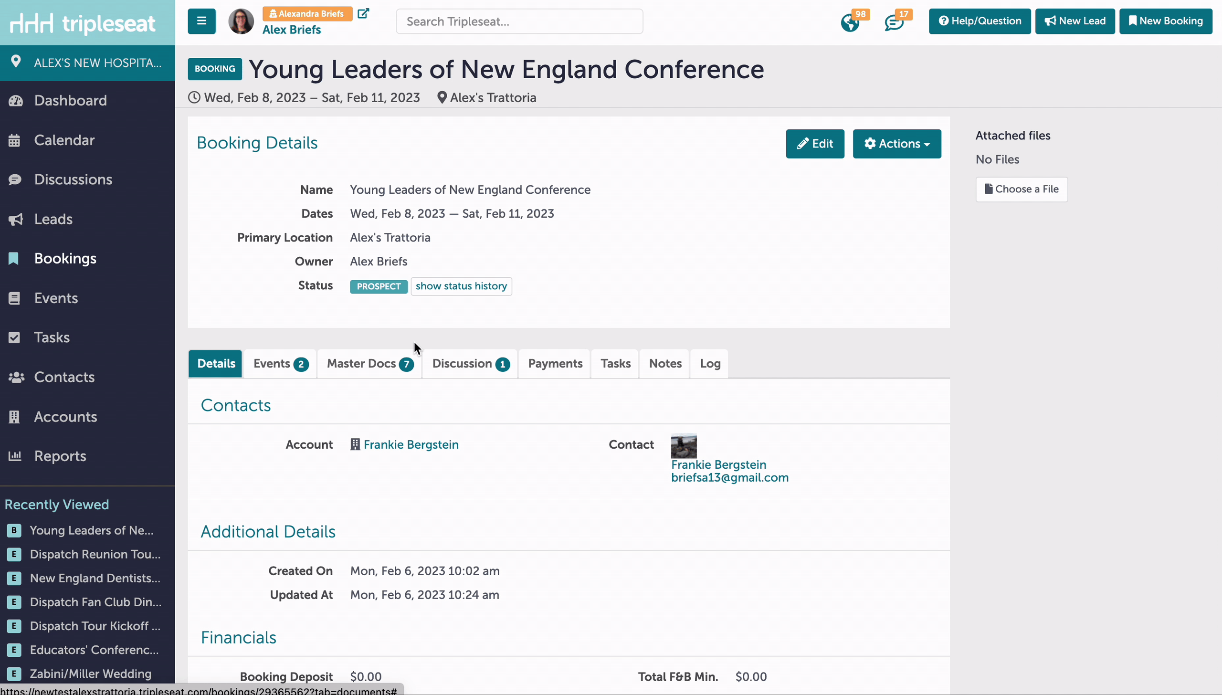1222x695 pixels.
Task: Click the Bookings bookmark icon
Action: [x=13, y=258]
